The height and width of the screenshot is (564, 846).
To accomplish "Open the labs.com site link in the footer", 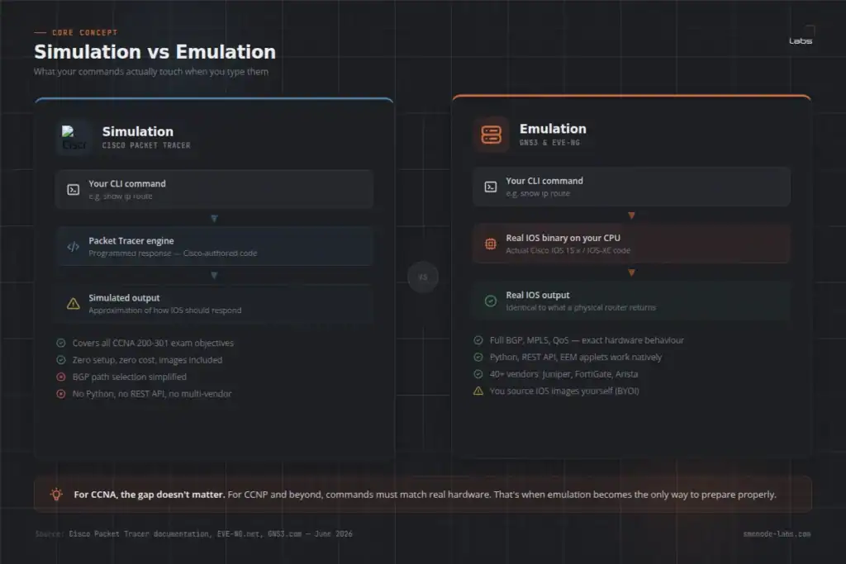I will [777, 533].
